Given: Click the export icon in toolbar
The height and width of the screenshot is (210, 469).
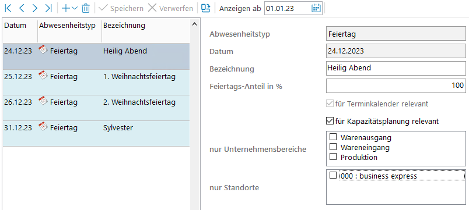Looking at the screenshot, I should click(206, 8).
